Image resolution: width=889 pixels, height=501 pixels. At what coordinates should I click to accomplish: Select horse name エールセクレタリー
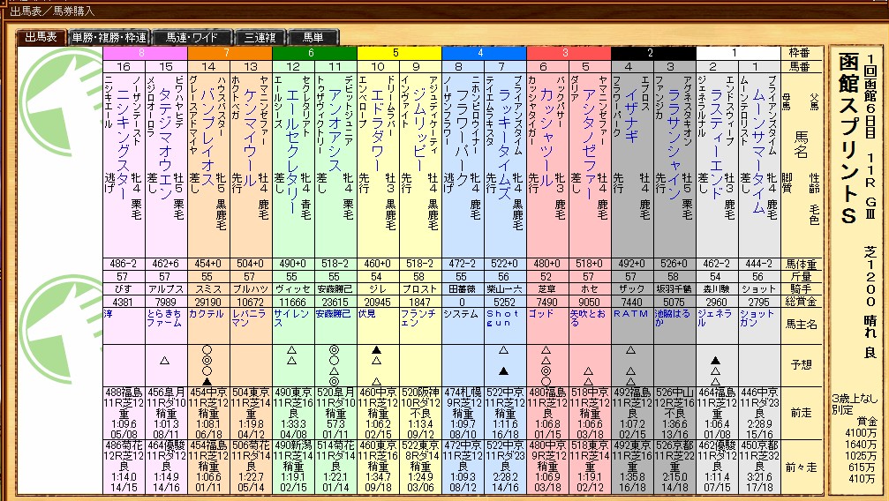(x=292, y=152)
